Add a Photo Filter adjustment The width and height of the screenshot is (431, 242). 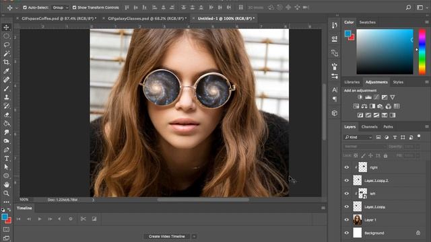pos(380,106)
